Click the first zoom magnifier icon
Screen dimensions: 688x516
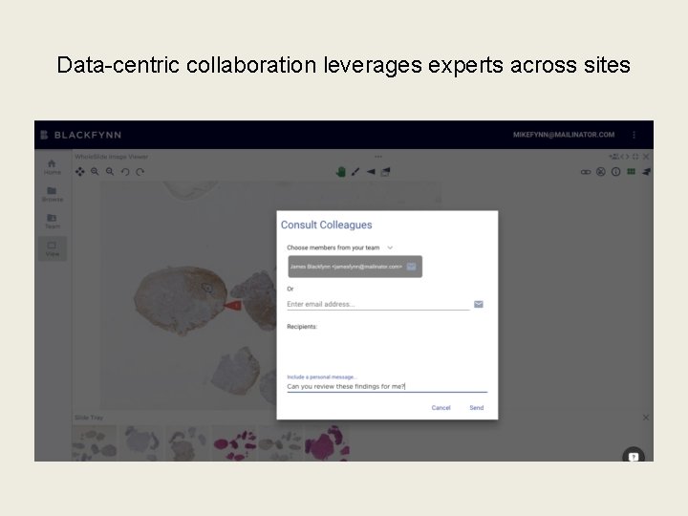click(95, 172)
